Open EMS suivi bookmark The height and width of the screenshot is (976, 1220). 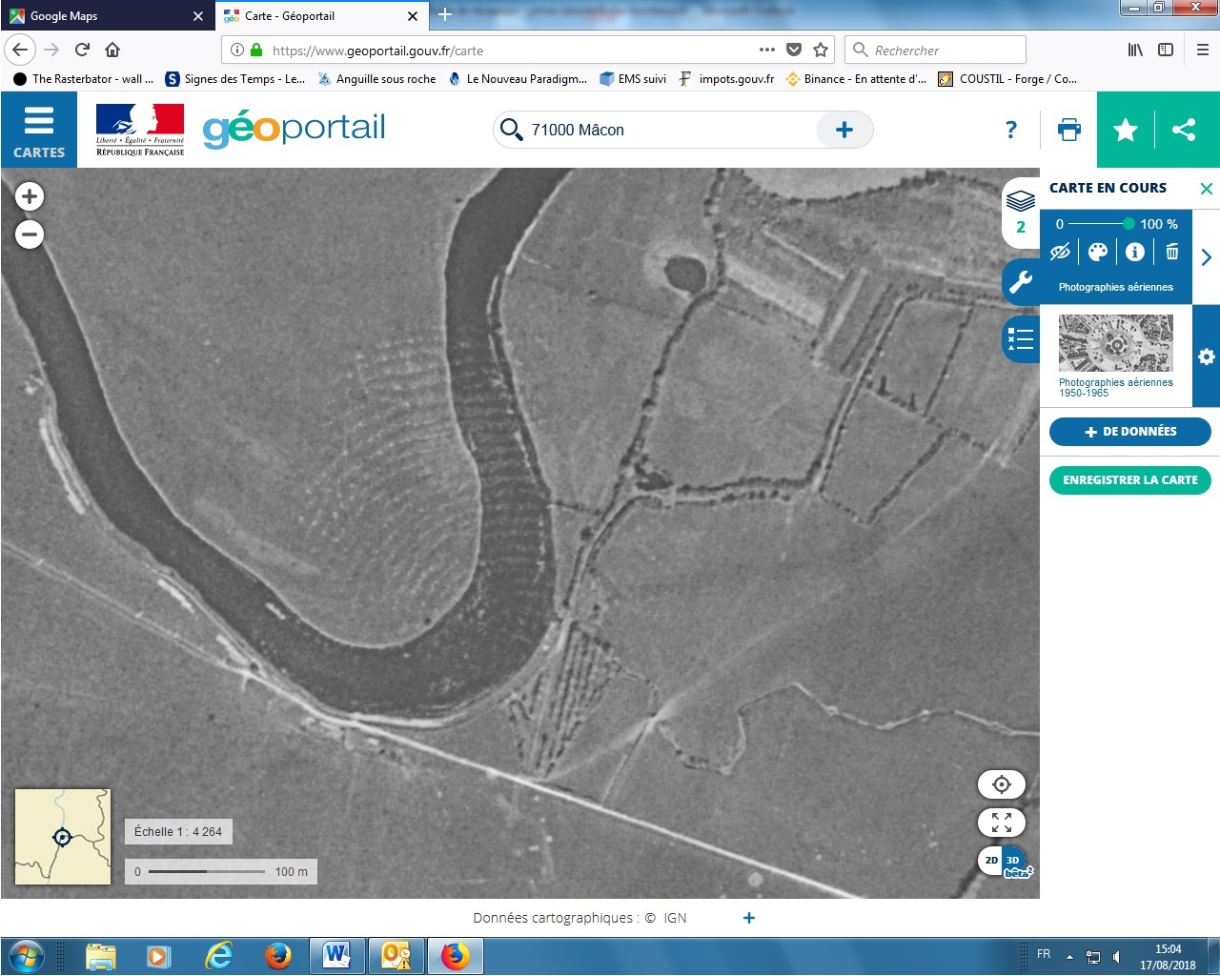[633, 79]
